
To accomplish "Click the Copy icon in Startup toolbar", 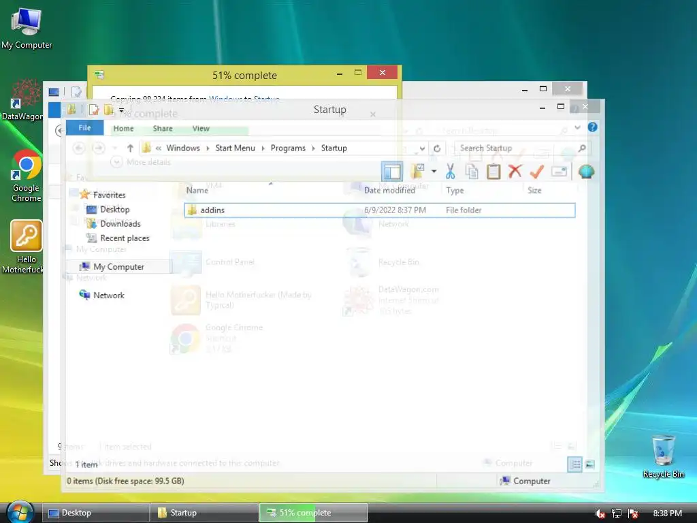I will click(x=472, y=171).
